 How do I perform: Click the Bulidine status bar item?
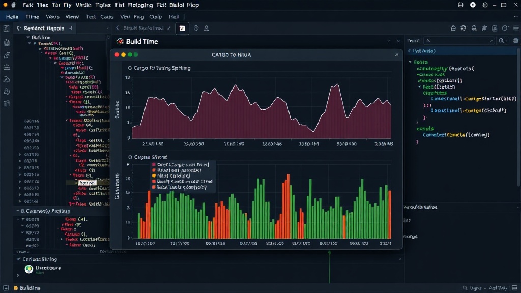click(27, 288)
